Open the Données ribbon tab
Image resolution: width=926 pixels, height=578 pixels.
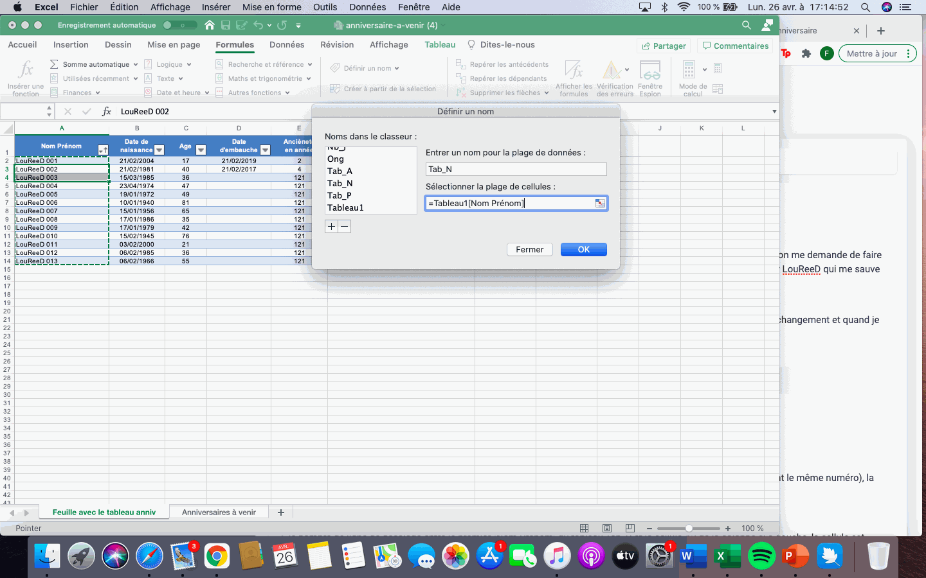point(287,45)
